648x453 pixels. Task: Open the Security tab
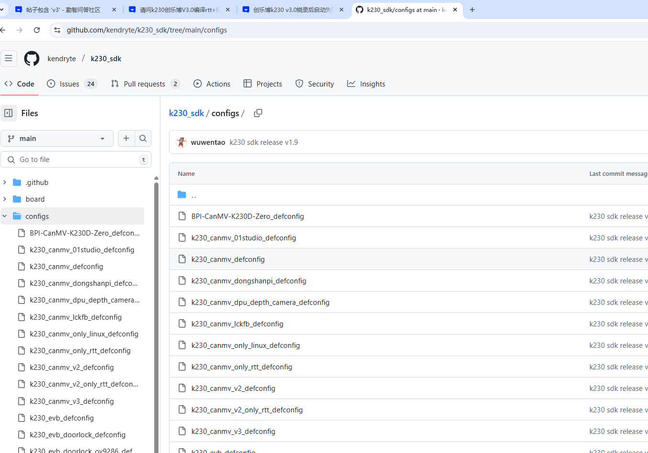[315, 84]
